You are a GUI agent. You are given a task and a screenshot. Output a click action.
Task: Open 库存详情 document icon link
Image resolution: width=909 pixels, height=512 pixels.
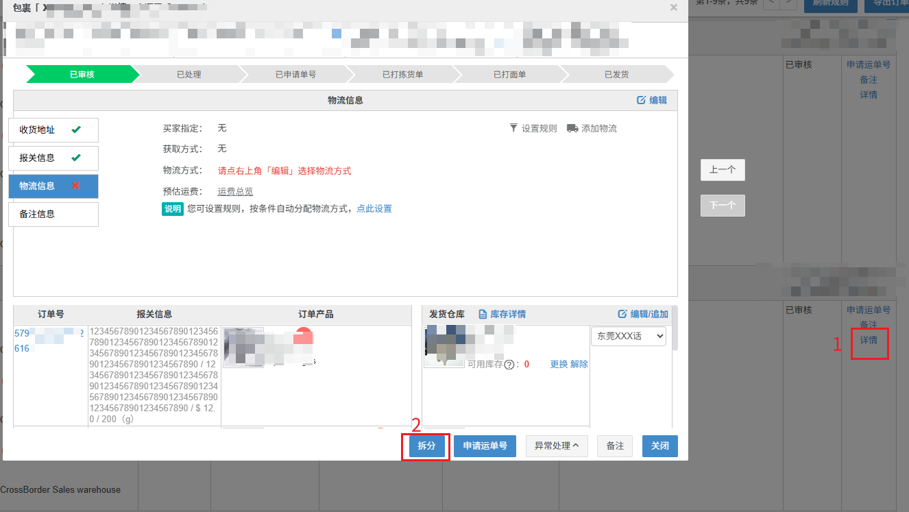coord(483,314)
